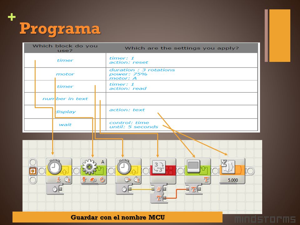Click the 'number in text' cell
The image size is (300, 225).
tap(65, 99)
